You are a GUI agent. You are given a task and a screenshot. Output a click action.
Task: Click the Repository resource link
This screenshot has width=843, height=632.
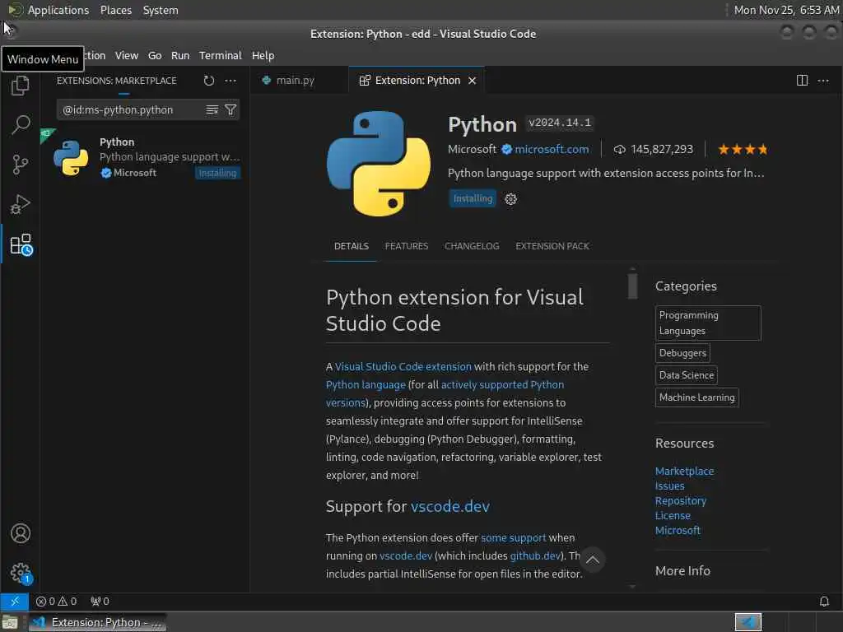coord(681,500)
